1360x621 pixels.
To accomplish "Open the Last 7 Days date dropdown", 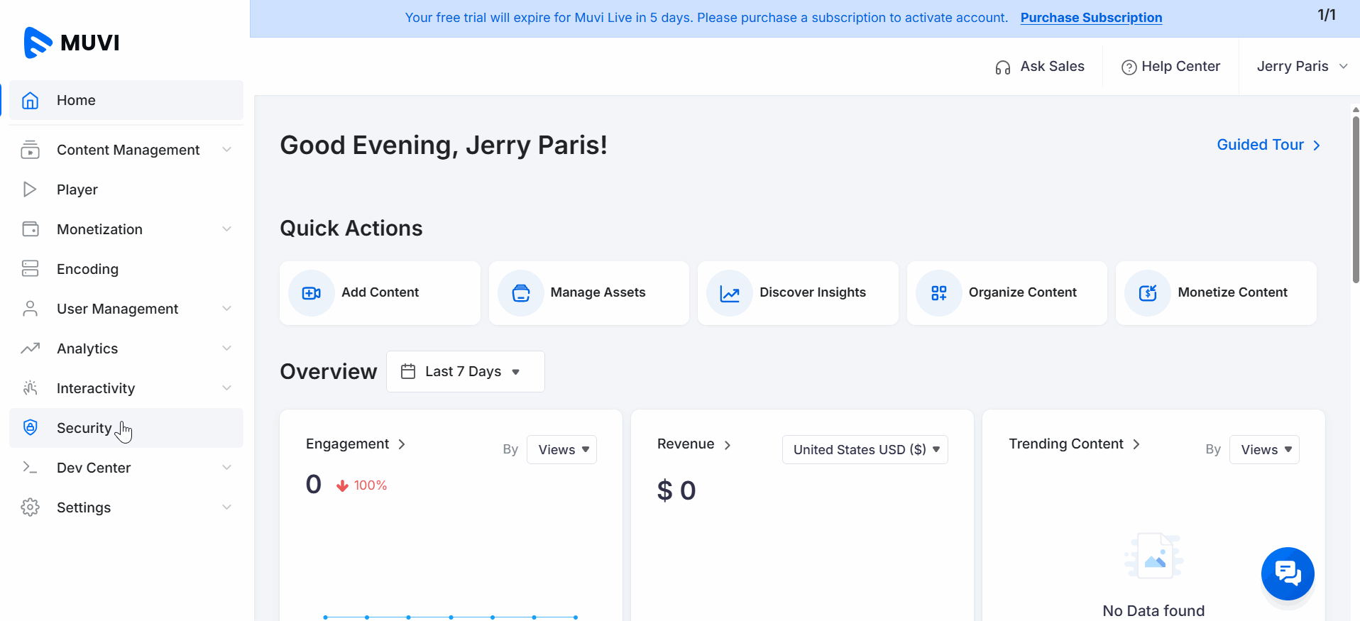I will coord(465,371).
